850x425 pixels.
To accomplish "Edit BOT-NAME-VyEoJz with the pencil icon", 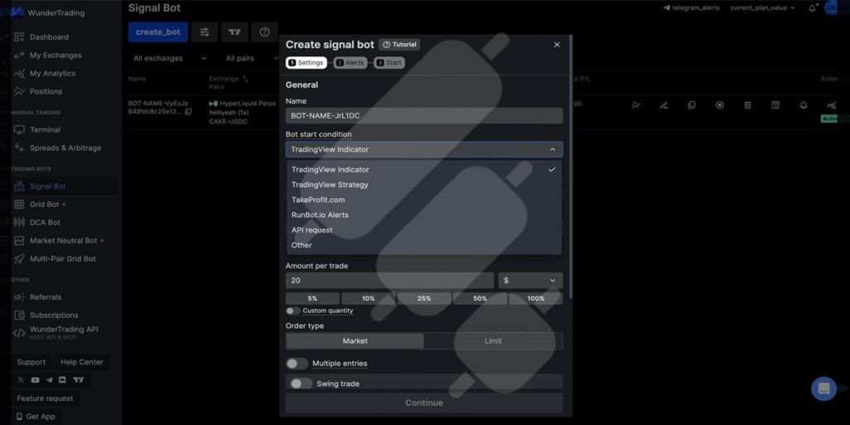I will point(663,105).
